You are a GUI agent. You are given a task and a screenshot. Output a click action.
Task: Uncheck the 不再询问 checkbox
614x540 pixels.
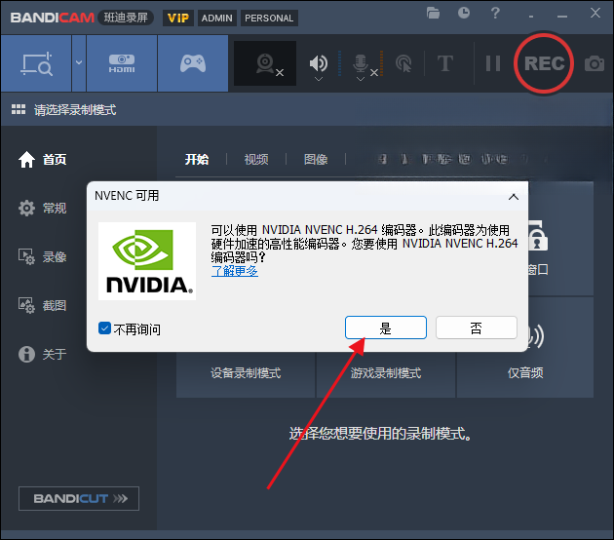[104, 328]
